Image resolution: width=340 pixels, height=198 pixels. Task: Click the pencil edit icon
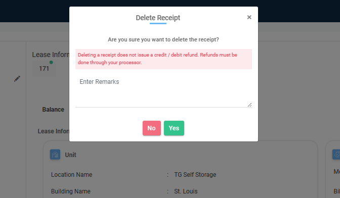(17, 79)
